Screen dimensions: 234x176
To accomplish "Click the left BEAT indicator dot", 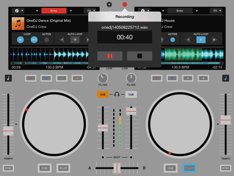I will point(103,157).
